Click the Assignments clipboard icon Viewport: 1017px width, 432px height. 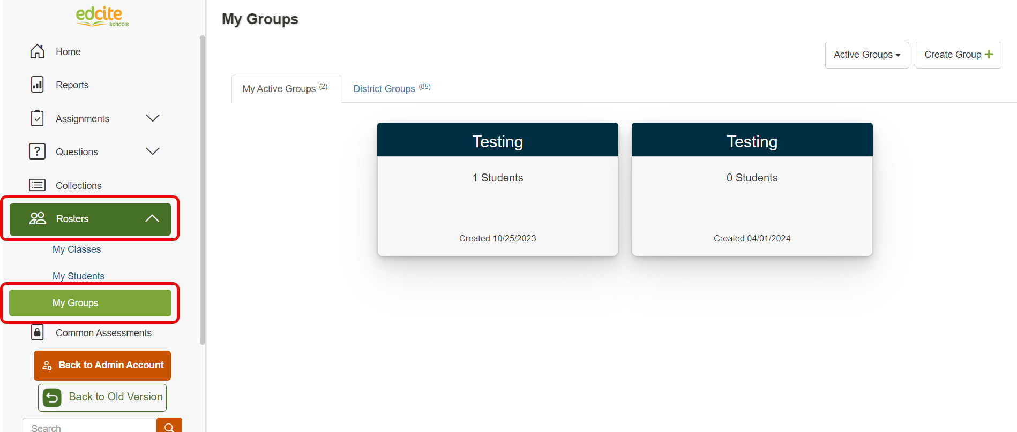(x=37, y=118)
